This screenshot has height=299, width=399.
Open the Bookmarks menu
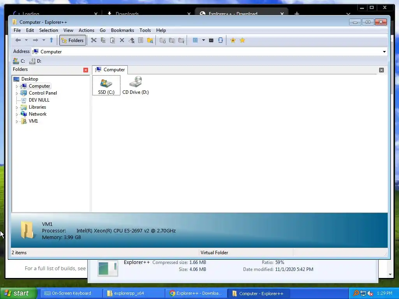pyautogui.click(x=122, y=30)
